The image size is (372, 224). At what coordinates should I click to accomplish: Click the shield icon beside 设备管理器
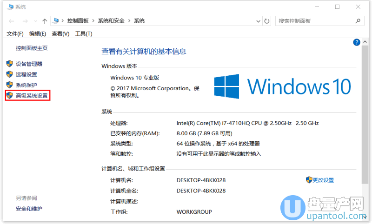point(9,64)
